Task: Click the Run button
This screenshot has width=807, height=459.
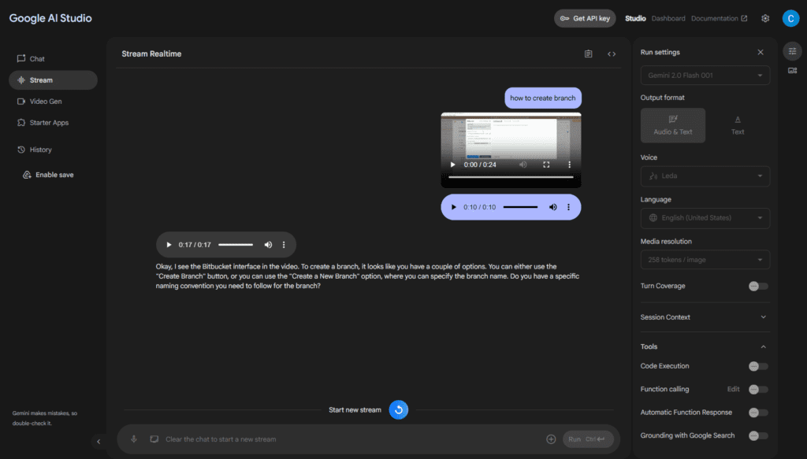Action: (588, 439)
